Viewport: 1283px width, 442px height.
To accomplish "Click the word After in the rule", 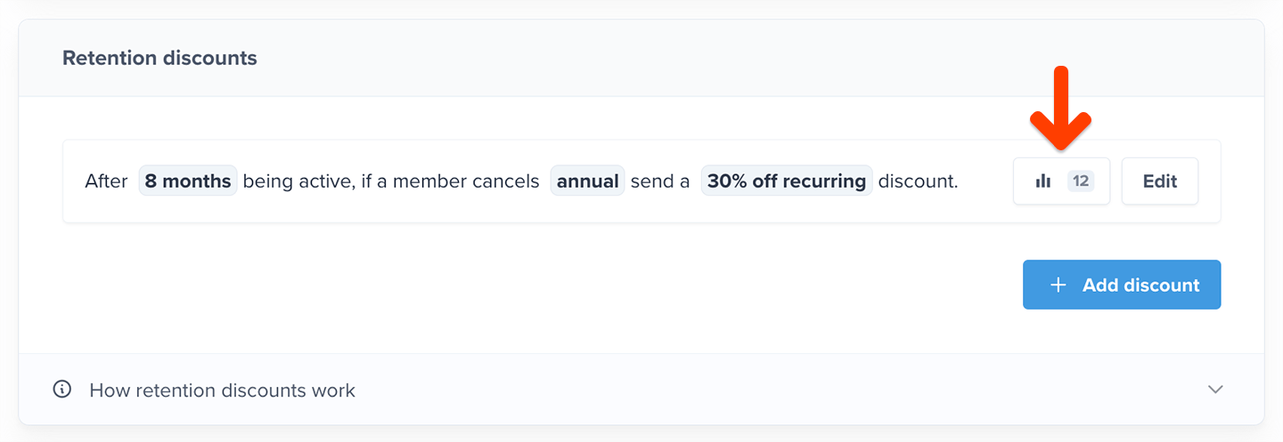I will 106,181.
